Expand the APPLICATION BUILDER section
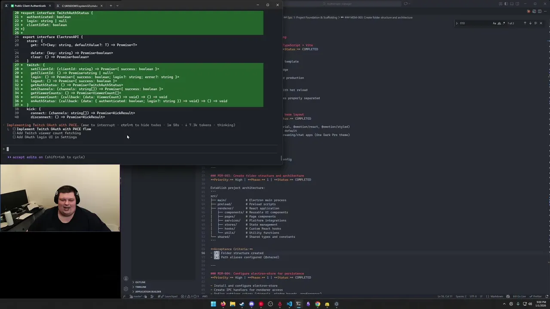The width and height of the screenshot is (550, 309). (x=148, y=292)
